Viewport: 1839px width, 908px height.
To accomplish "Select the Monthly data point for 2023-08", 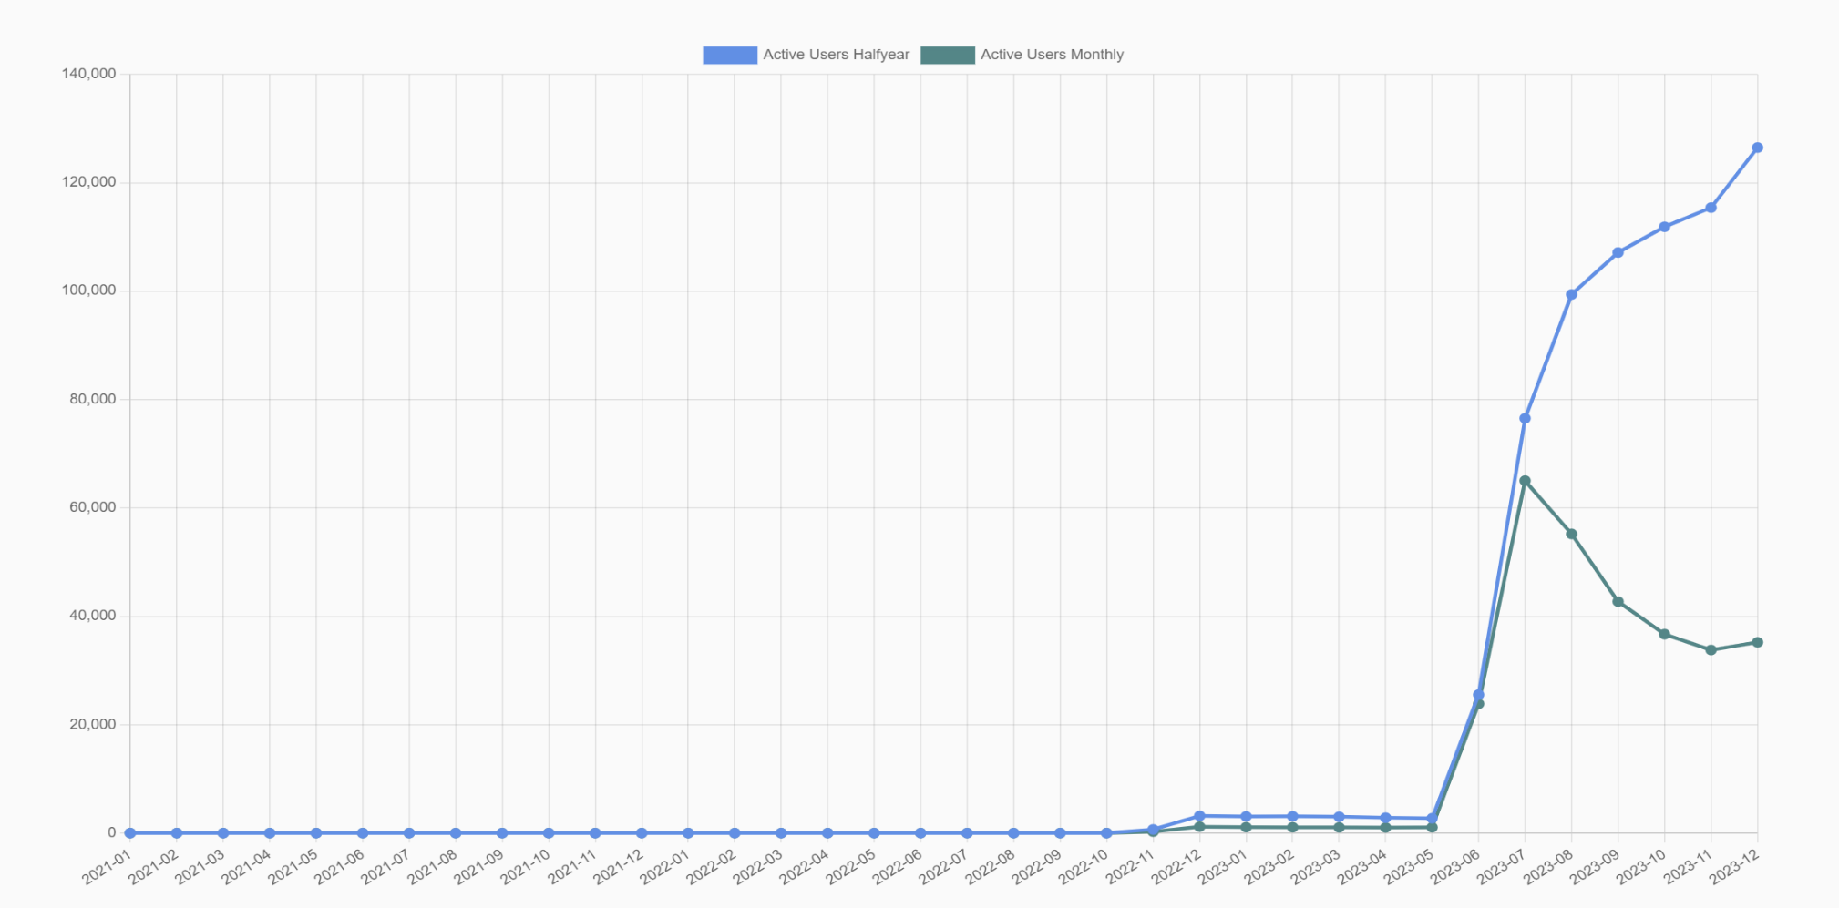I will (x=1571, y=535).
